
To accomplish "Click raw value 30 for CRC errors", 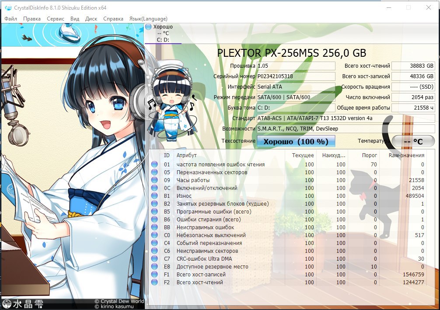I will click(x=421, y=258).
